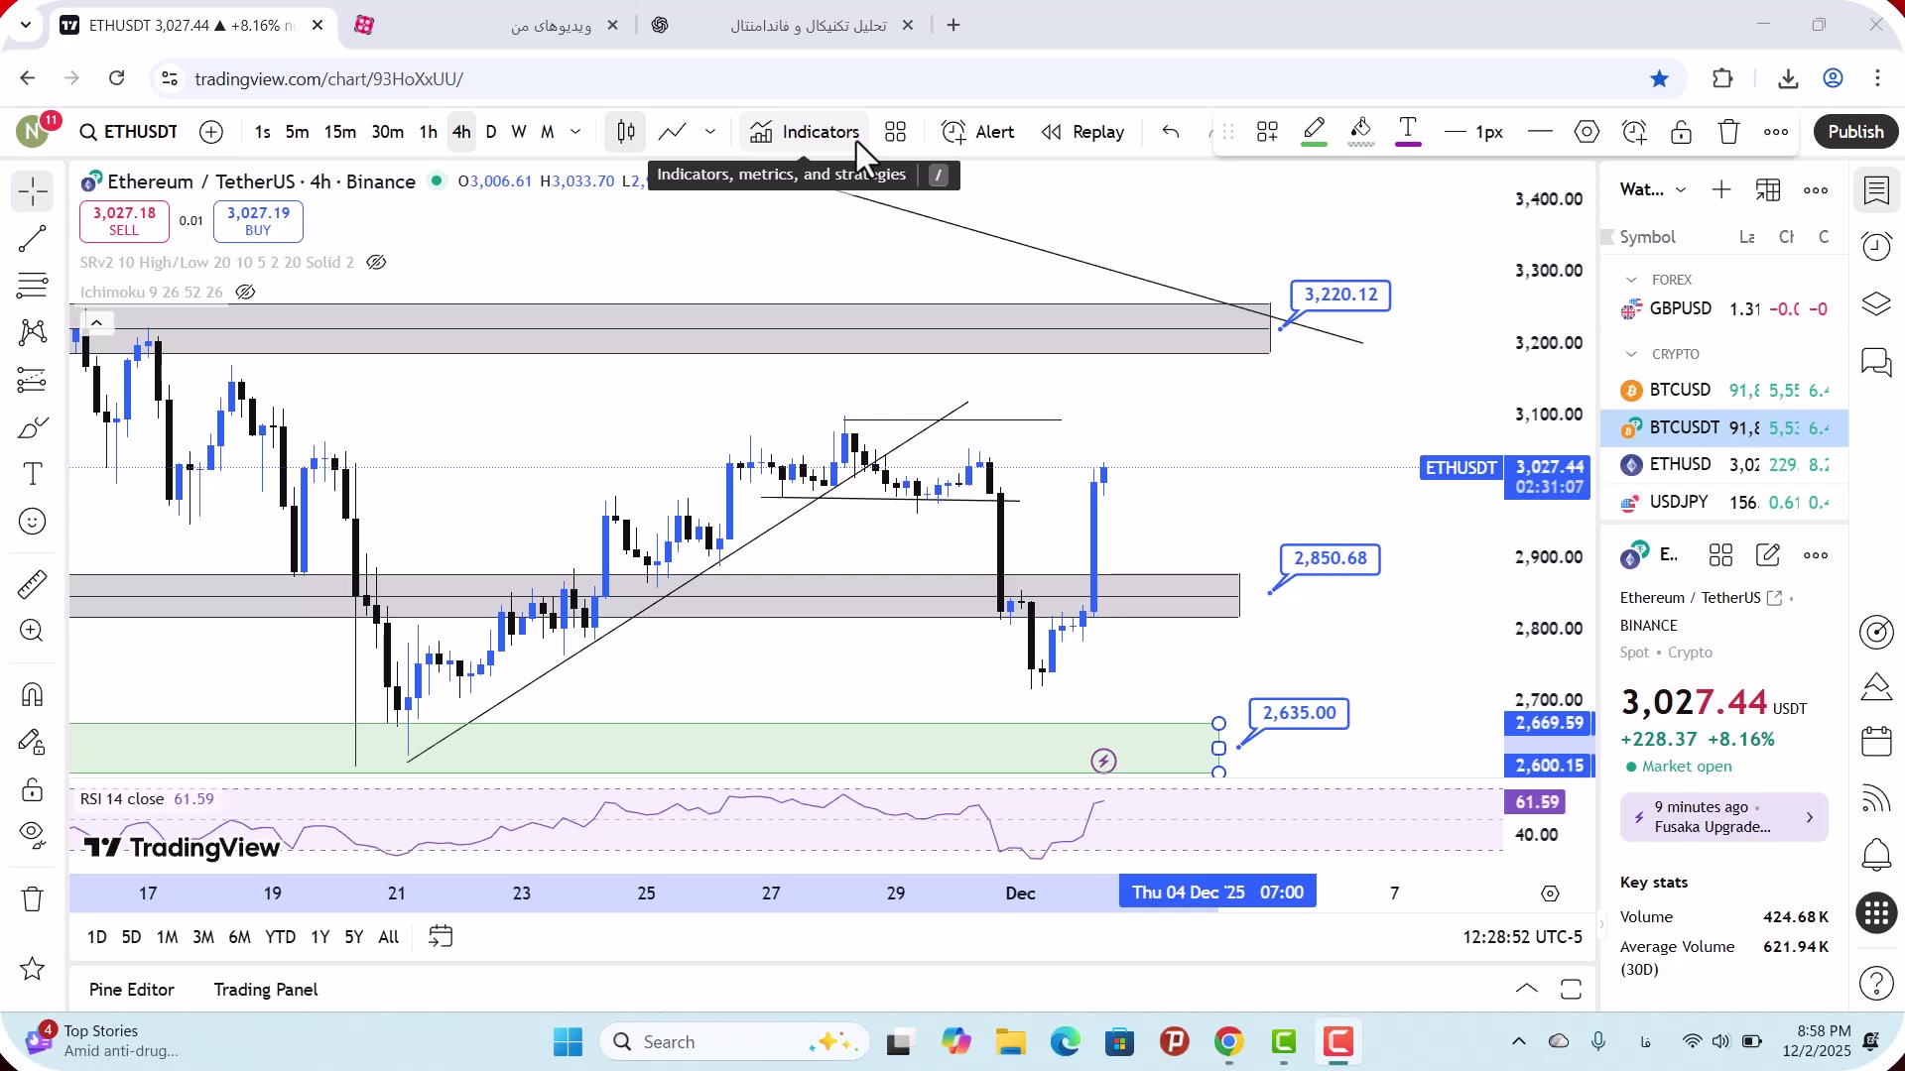Toggle magnet mode for drawings
1905x1071 pixels.
[x=33, y=694]
